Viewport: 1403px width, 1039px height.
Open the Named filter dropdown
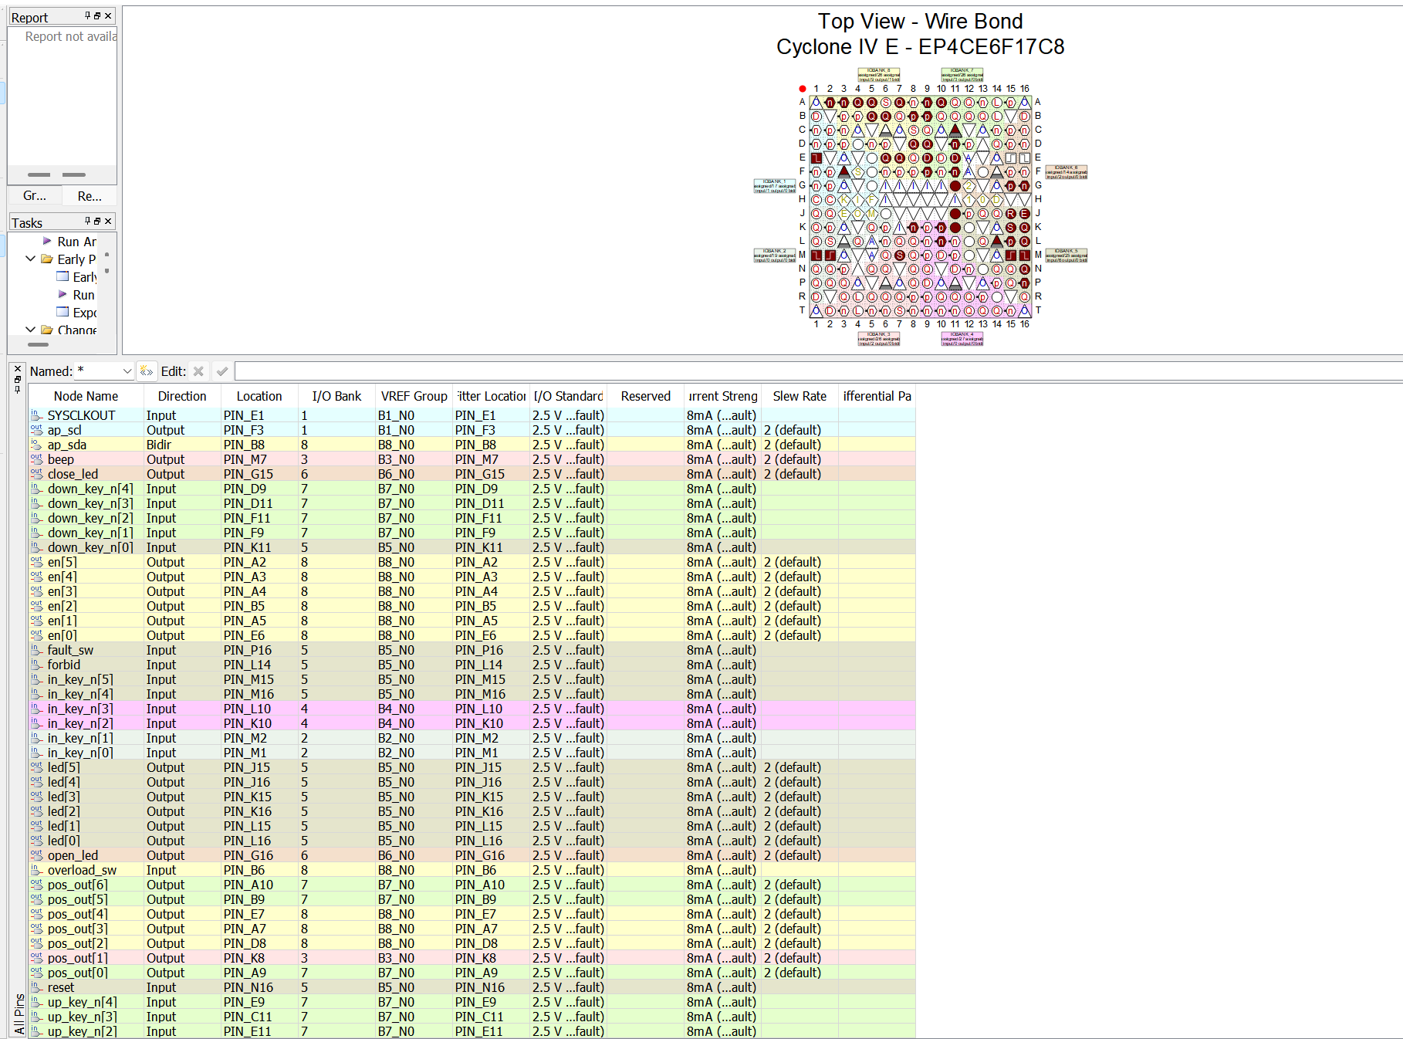pos(127,371)
